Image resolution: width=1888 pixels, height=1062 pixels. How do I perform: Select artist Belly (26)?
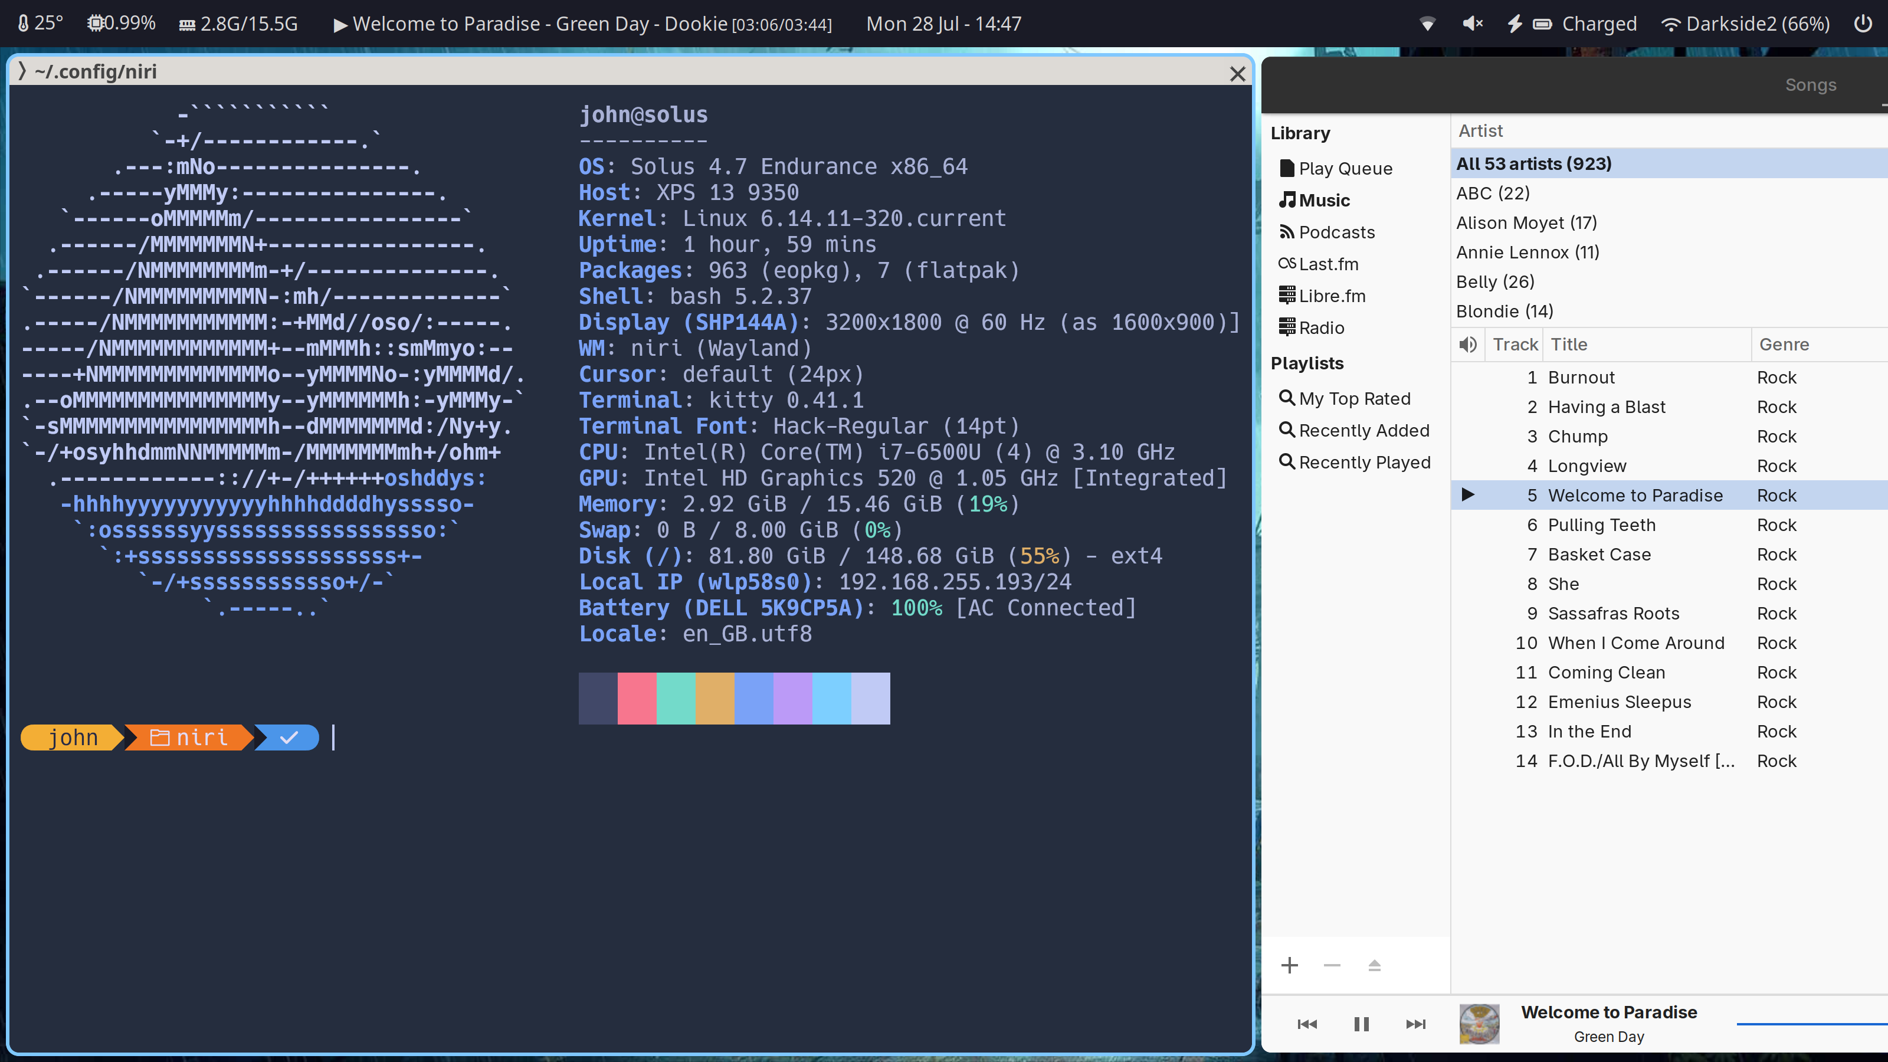(x=1670, y=281)
